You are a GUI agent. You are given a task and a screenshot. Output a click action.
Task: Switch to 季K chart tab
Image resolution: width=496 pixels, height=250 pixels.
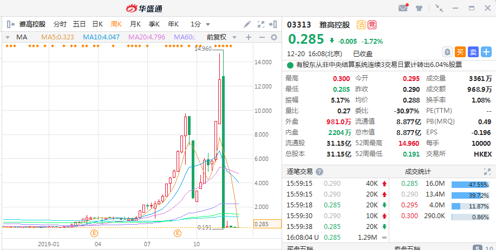(x=154, y=24)
